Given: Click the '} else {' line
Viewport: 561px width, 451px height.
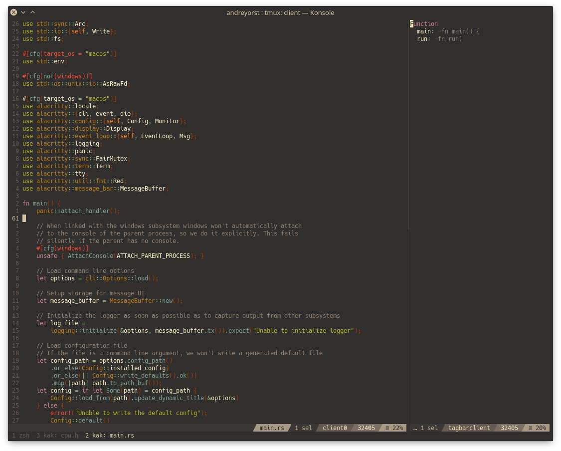Looking at the screenshot, I should pyautogui.click(x=50, y=406).
